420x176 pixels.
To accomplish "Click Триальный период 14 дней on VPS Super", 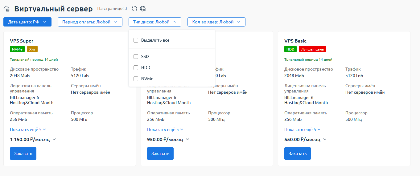I will (34, 59).
